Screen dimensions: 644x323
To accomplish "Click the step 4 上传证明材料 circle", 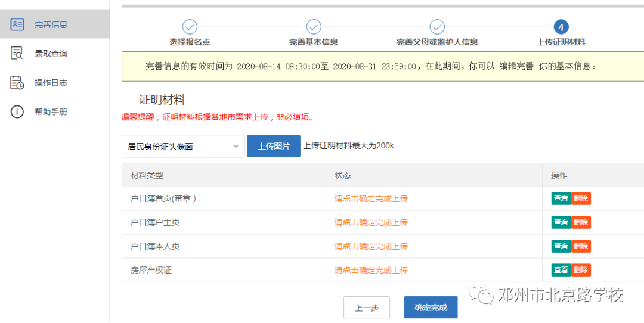I will [x=561, y=27].
